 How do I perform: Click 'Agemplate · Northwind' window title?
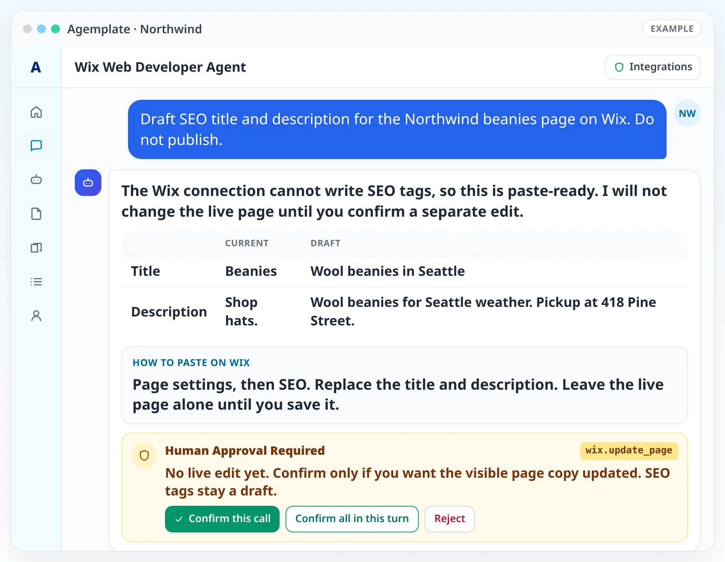point(135,29)
